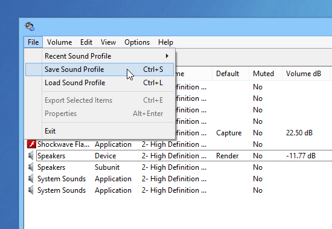
Task: Open the Options menu
Action: [x=137, y=42]
